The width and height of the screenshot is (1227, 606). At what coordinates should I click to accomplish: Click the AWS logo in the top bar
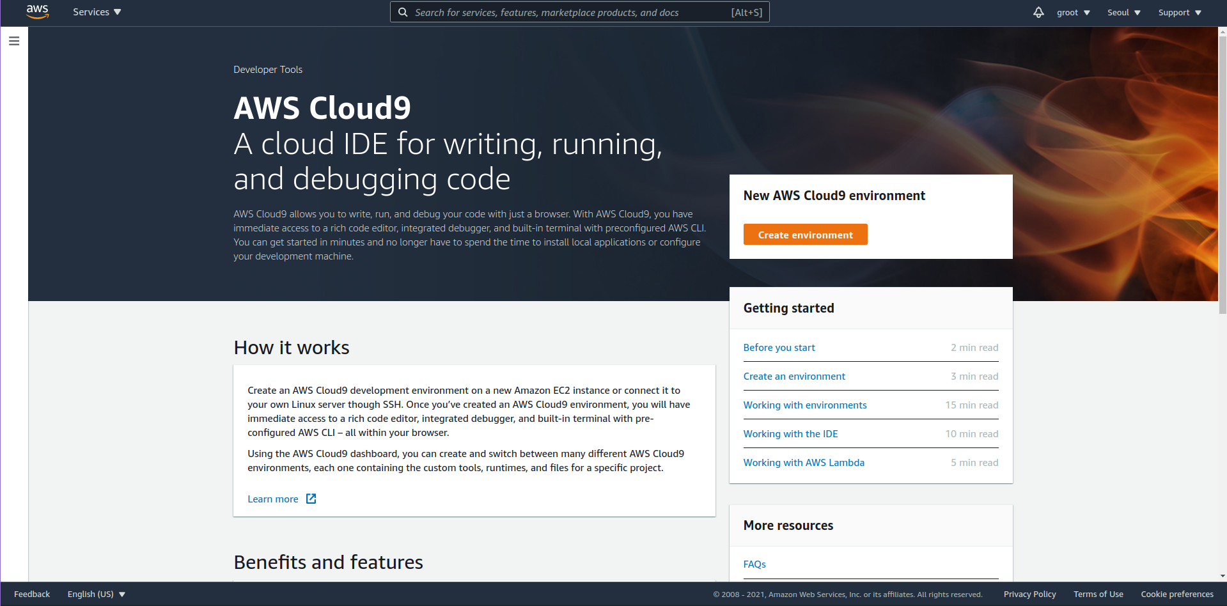point(38,12)
